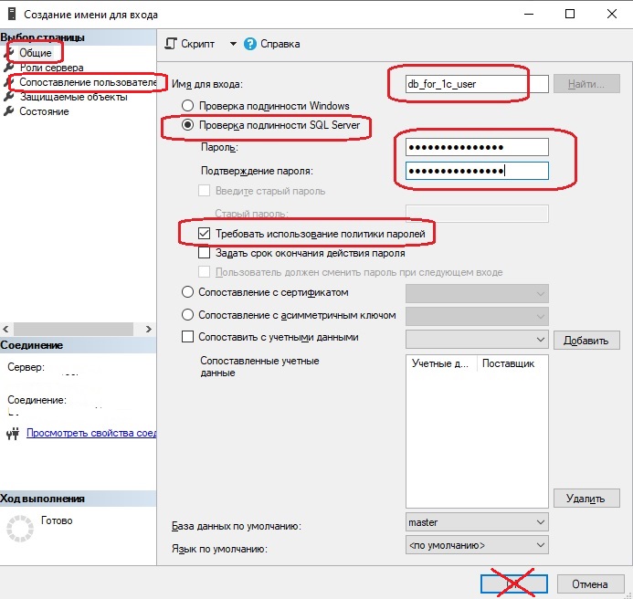Uncheck Требовать использование политики паролей

(204, 234)
